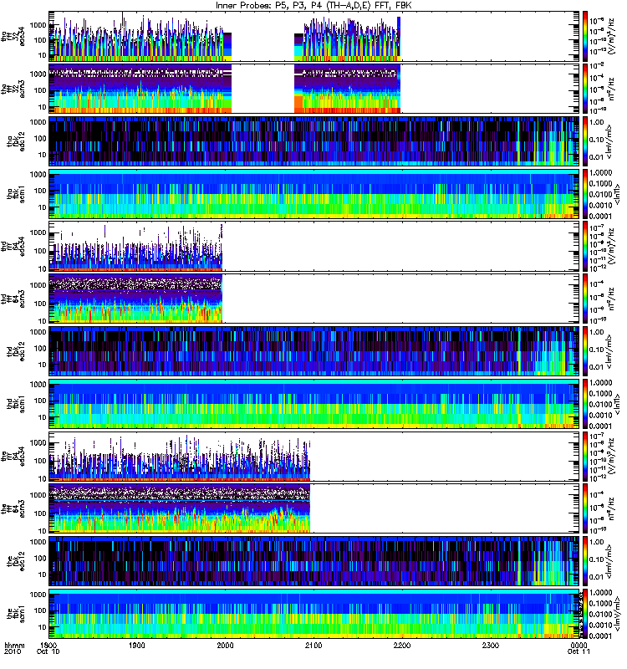Click the color bar of the fbk scm1 panel
Screen dimensions: 627x669
[x=585, y=614]
